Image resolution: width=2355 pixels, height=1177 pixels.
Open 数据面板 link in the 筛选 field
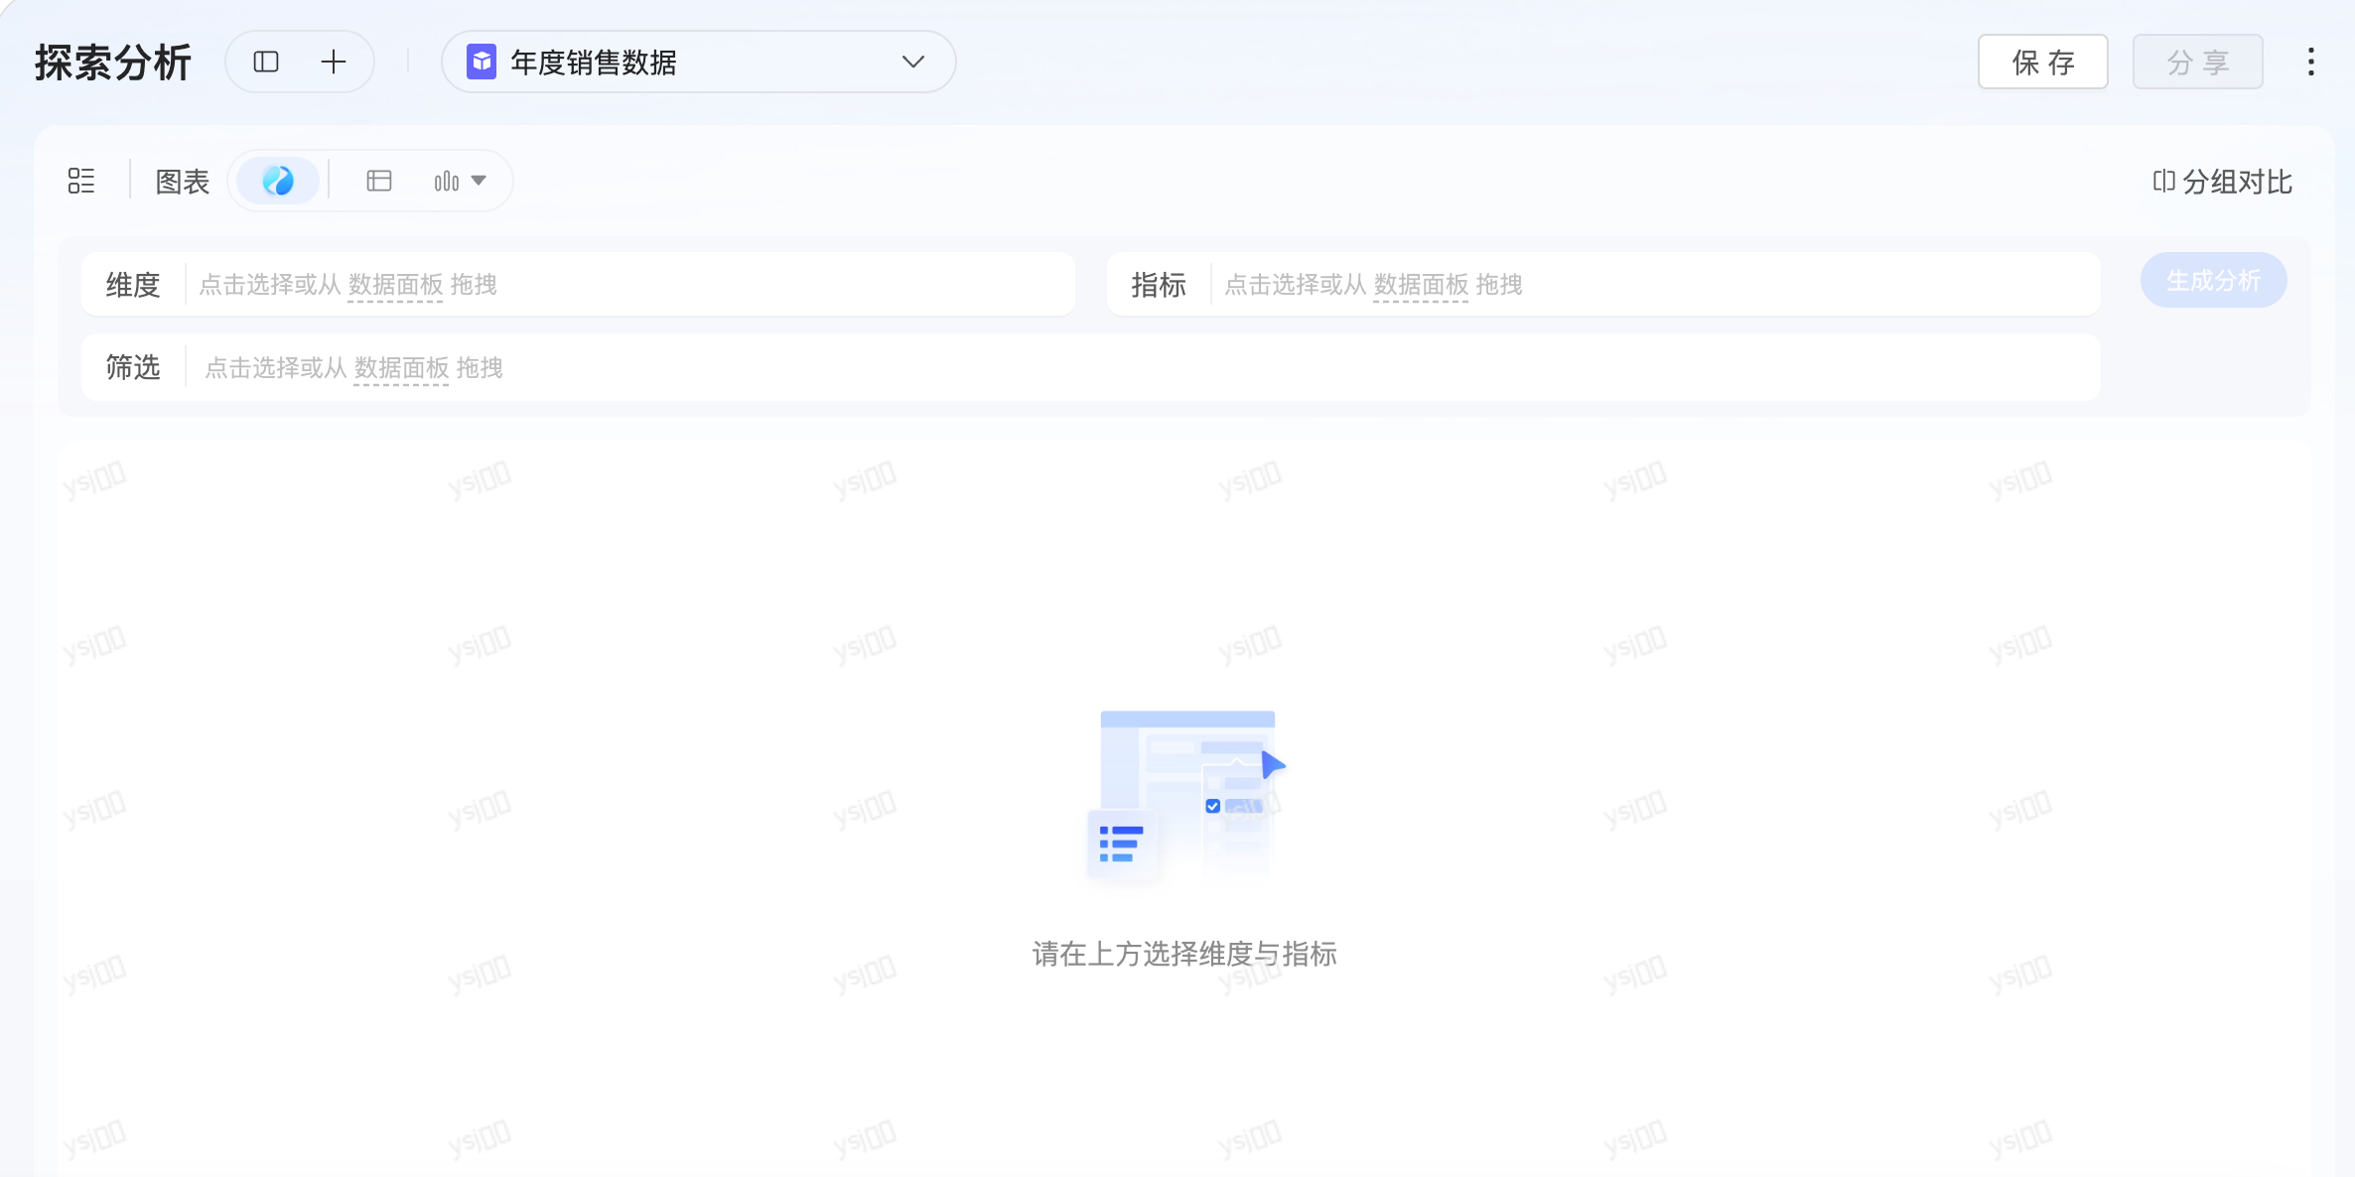point(401,368)
